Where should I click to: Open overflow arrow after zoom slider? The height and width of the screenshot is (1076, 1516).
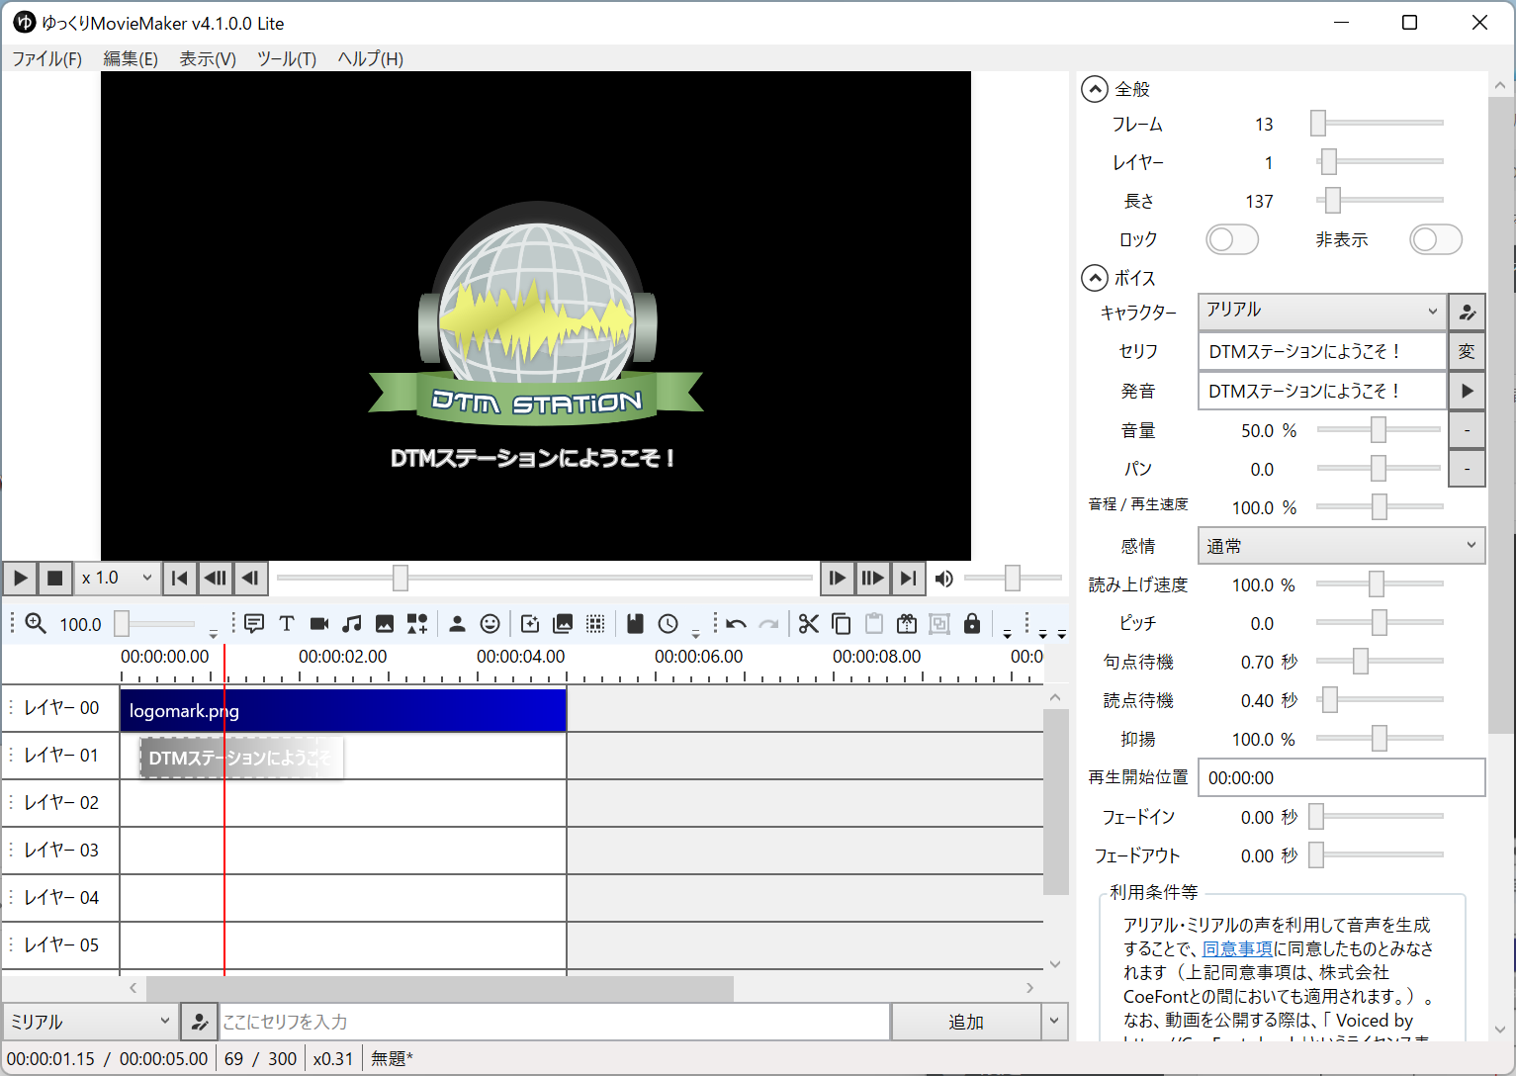tap(213, 633)
